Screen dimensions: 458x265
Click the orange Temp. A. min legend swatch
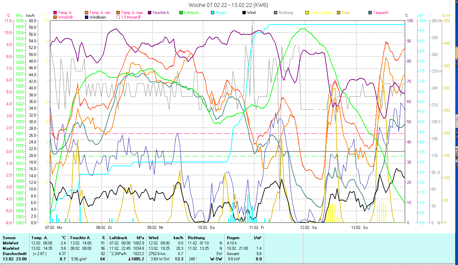tap(87, 13)
